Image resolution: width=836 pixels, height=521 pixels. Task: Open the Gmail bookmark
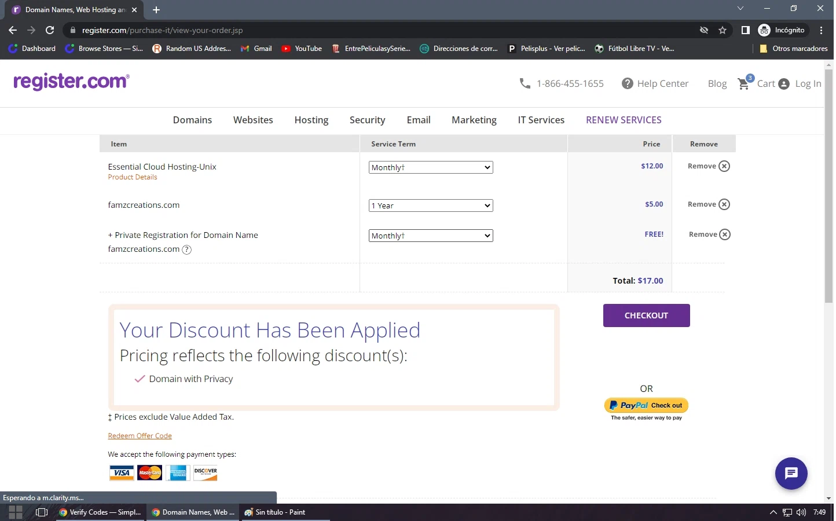[x=257, y=49]
